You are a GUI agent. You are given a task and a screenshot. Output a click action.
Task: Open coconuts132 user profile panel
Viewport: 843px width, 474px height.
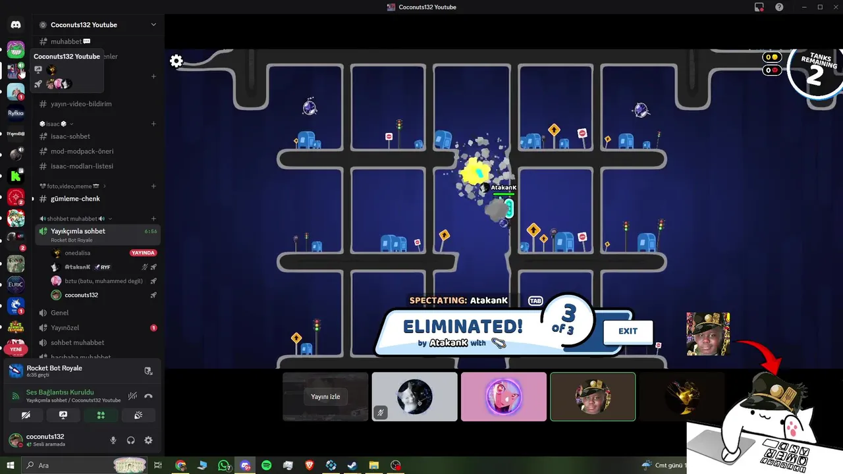45,440
